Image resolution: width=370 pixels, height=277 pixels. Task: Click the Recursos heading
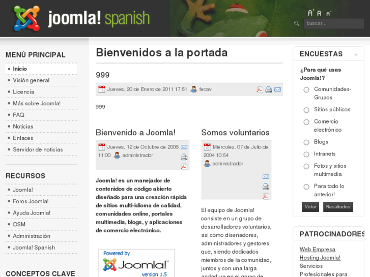click(25, 176)
